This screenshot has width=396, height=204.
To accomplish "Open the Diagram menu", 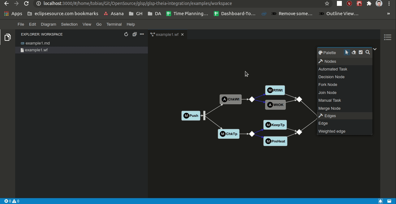I will [48, 24].
